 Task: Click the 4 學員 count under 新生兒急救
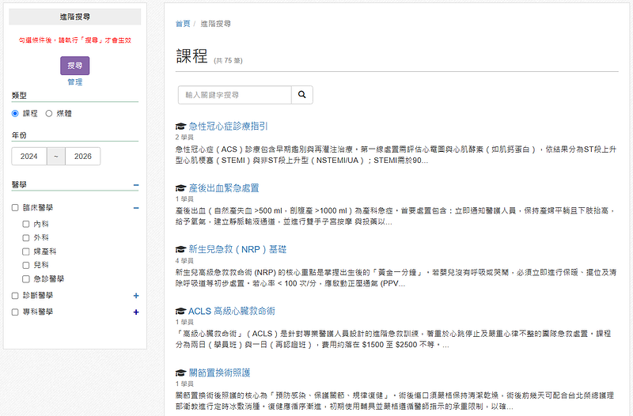[184, 261]
